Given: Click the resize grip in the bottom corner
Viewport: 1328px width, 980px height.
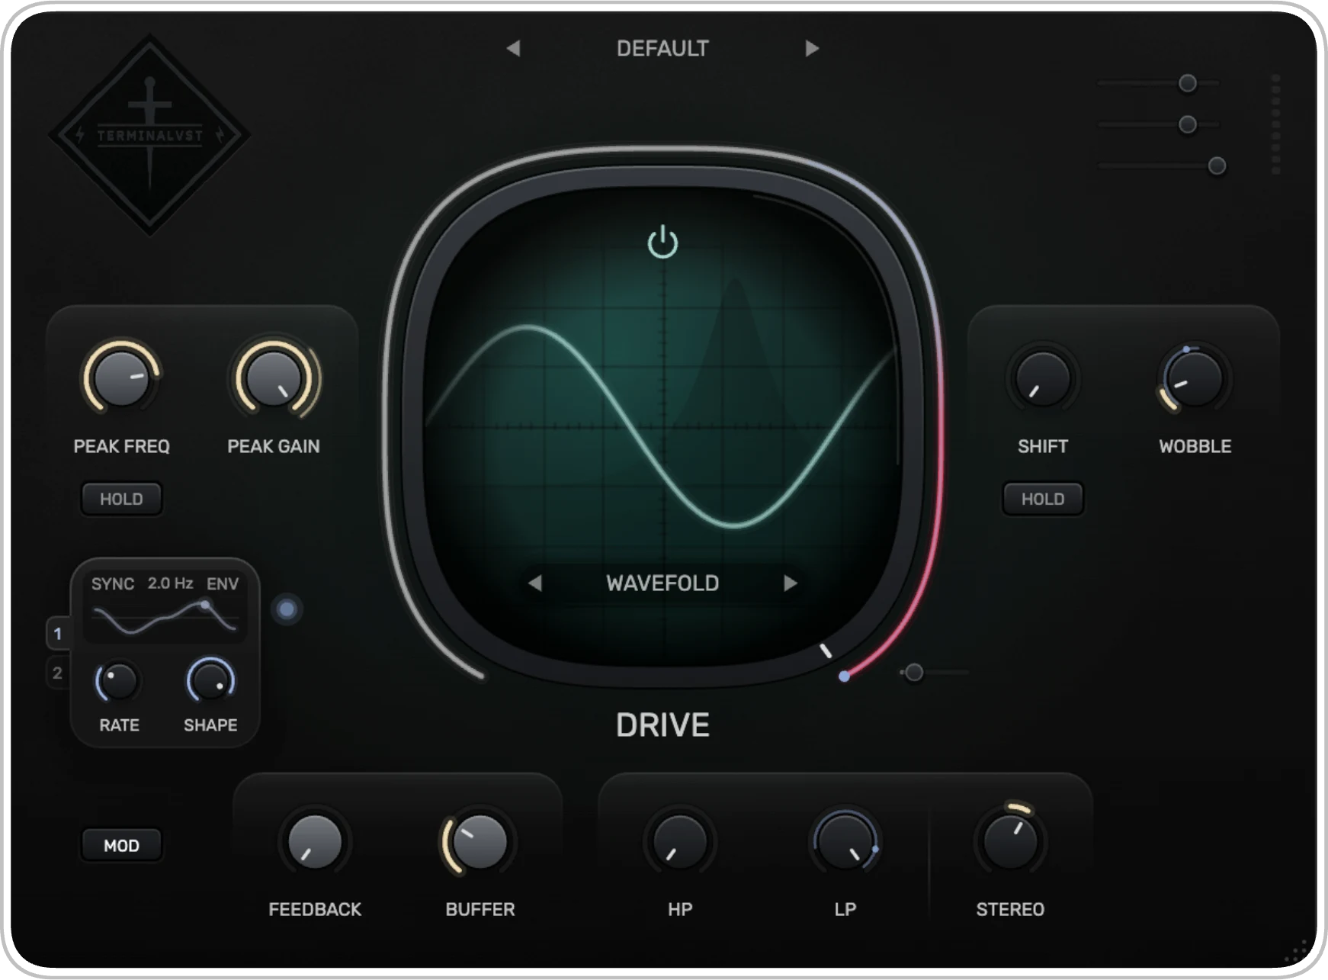Looking at the screenshot, I should pos(1297,952).
